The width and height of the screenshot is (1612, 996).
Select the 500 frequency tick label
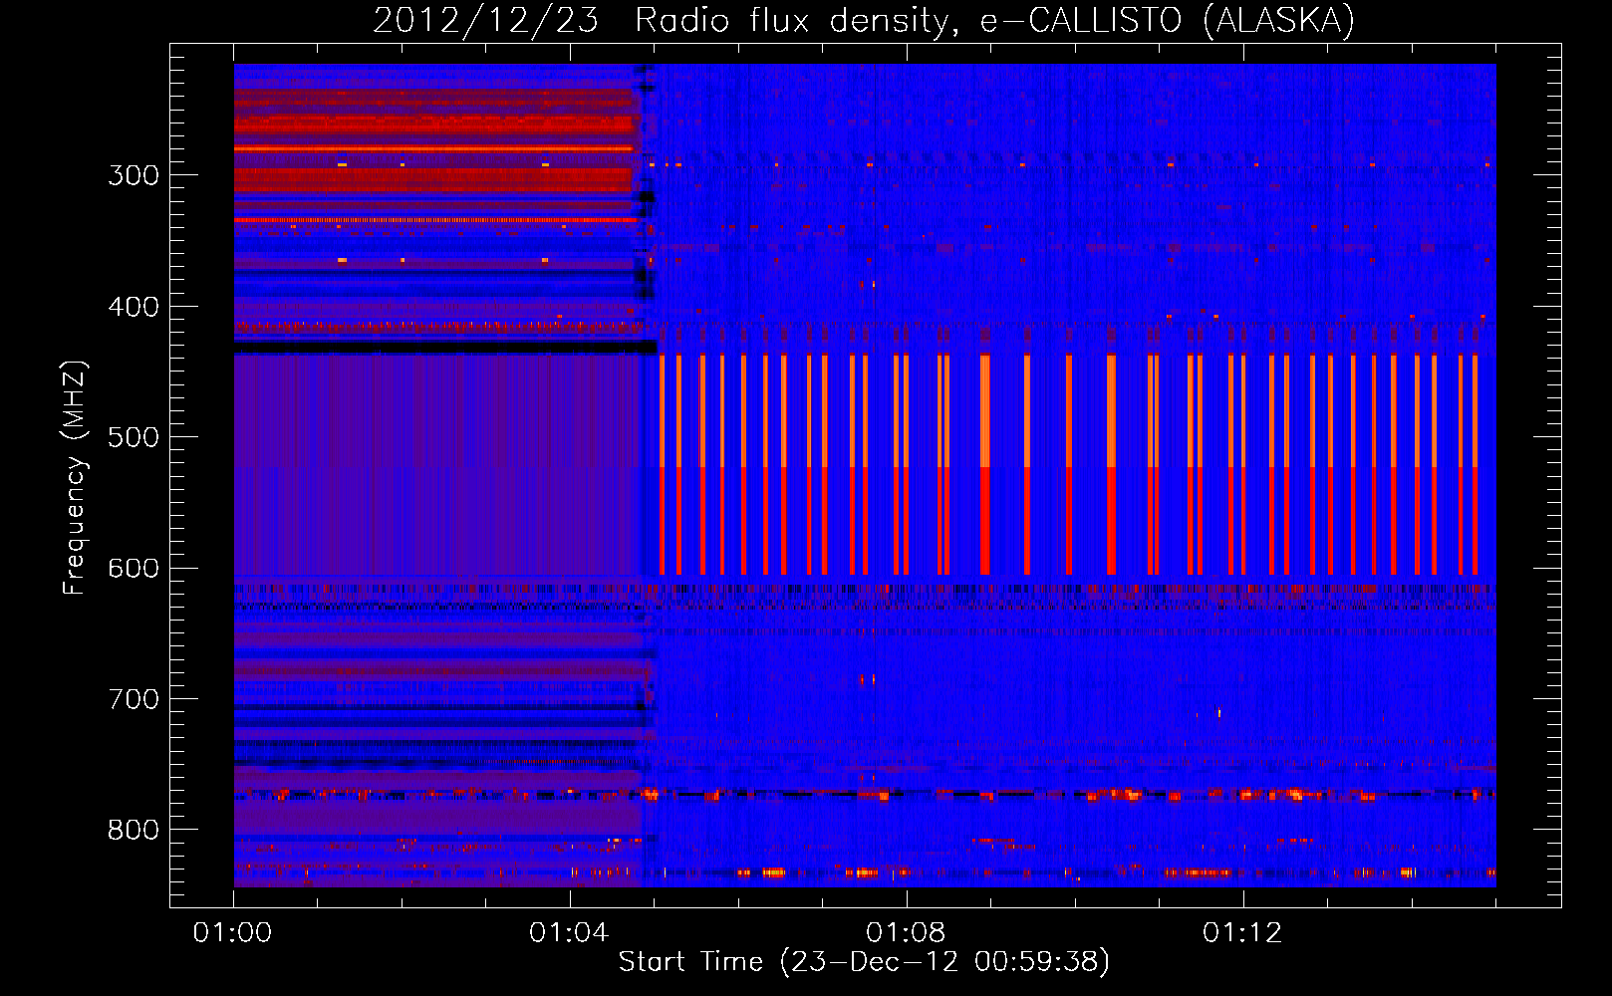[x=134, y=437]
